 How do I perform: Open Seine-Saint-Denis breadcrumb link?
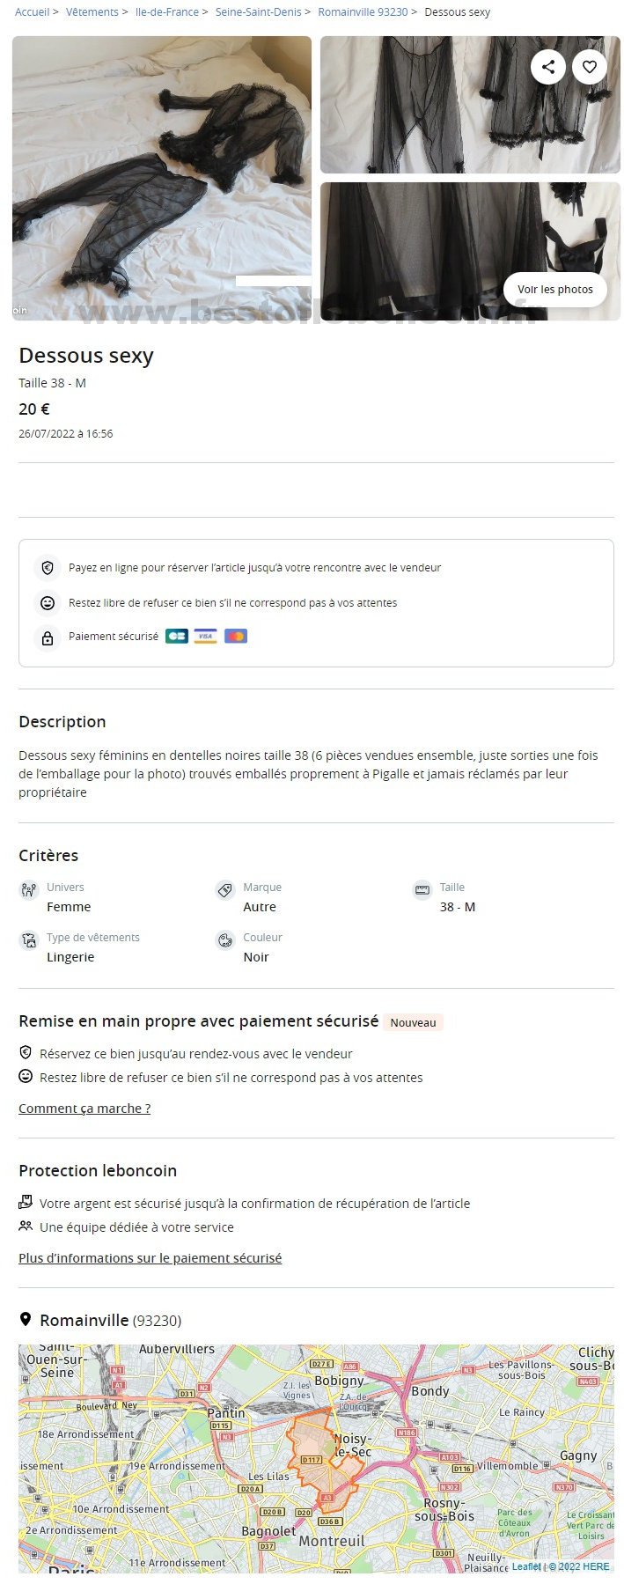pos(259,12)
